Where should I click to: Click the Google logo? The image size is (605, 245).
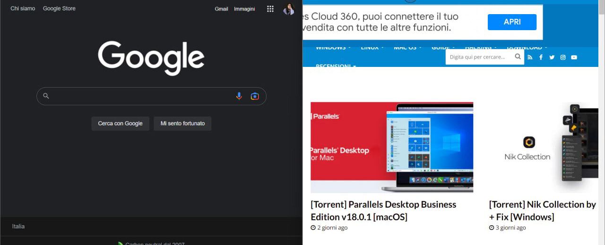pyautogui.click(x=151, y=58)
